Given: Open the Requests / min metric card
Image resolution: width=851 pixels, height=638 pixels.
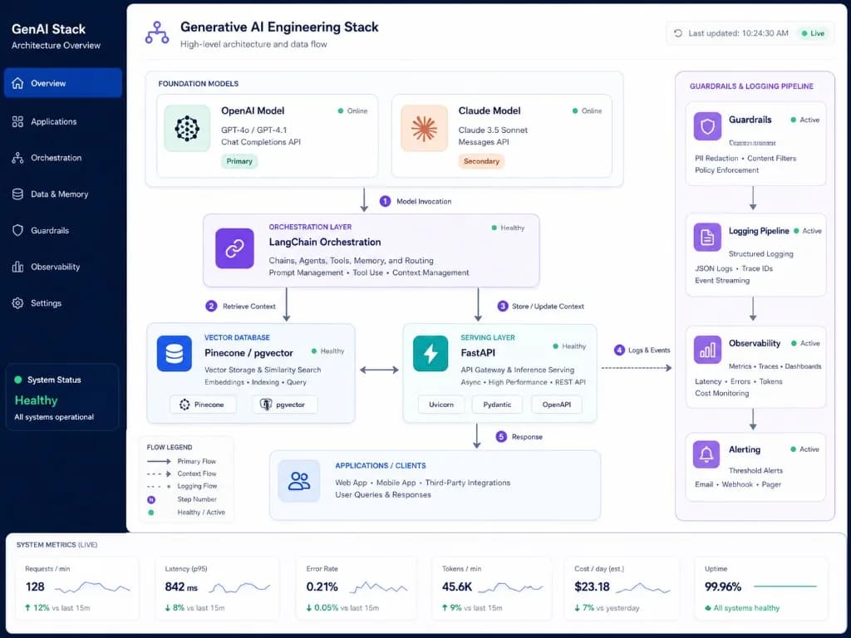Looking at the screenshot, I should [x=77, y=588].
